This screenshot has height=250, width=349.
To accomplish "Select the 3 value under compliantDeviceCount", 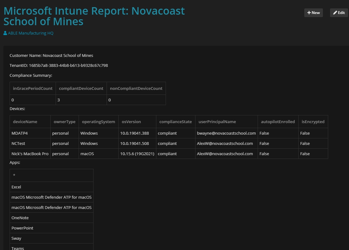I will click(x=81, y=100).
